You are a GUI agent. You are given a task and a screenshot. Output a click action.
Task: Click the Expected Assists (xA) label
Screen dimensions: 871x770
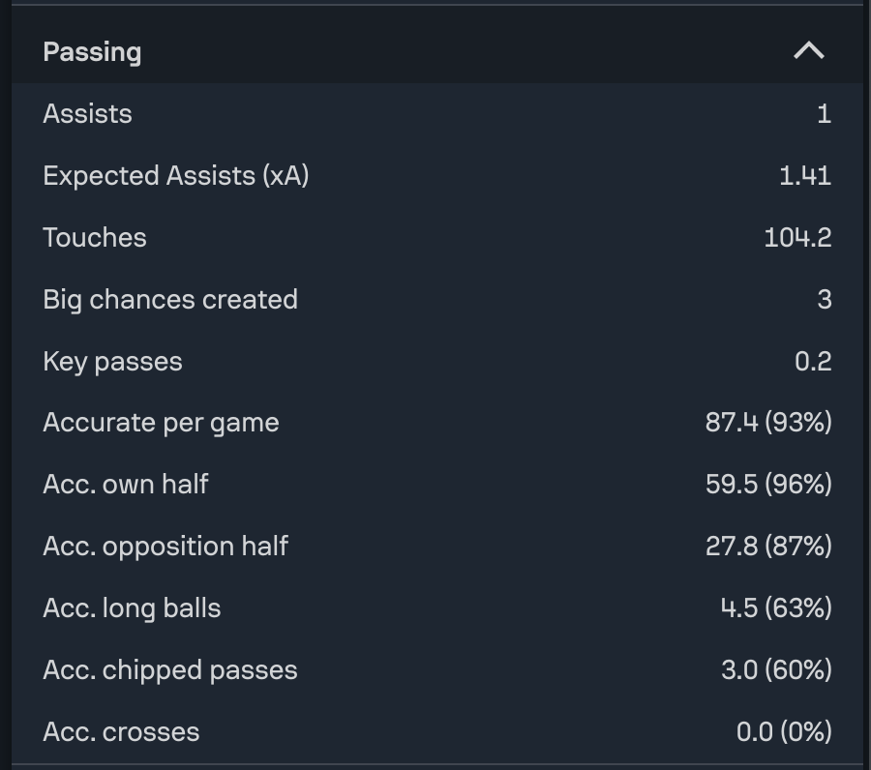coord(175,176)
